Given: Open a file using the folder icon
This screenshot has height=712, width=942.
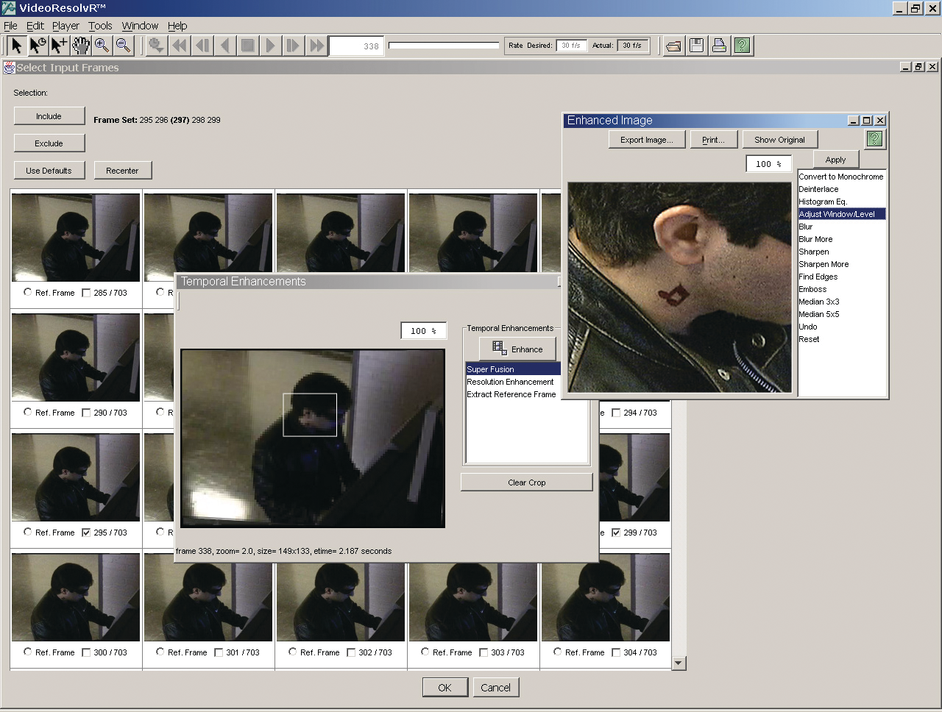Looking at the screenshot, I should [673, 45].
